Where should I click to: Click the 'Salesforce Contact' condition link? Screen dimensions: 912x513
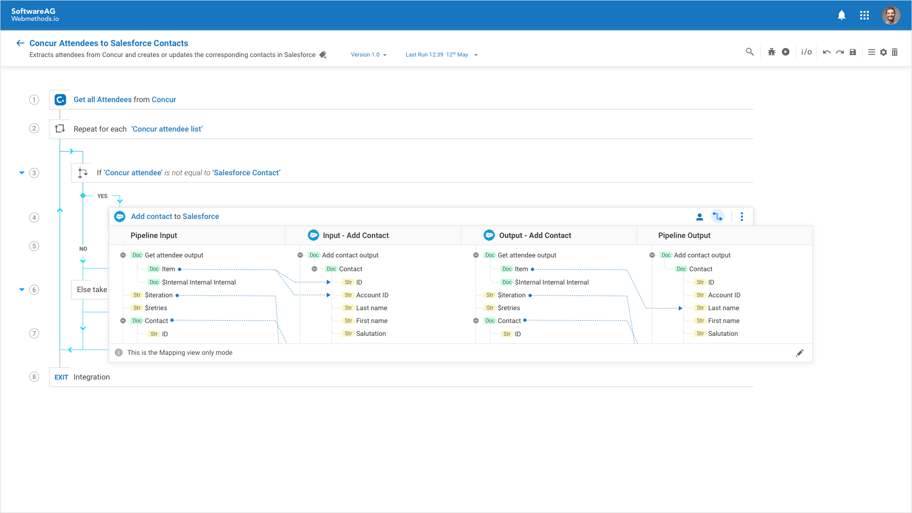(x=247, y=173)
